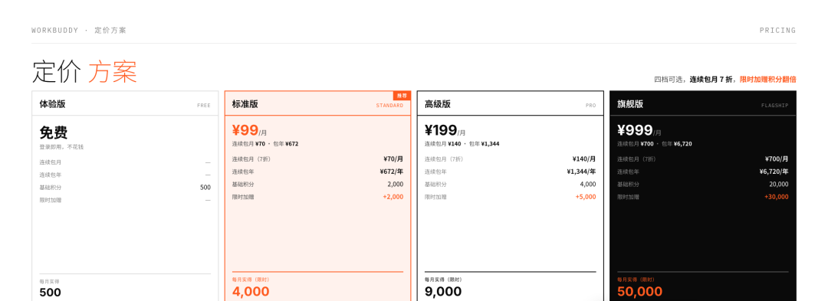This screenshot has height=301, width=828.
Task: Click the ¥1,344/年 value in 高级版
Action: coord(581,172)
